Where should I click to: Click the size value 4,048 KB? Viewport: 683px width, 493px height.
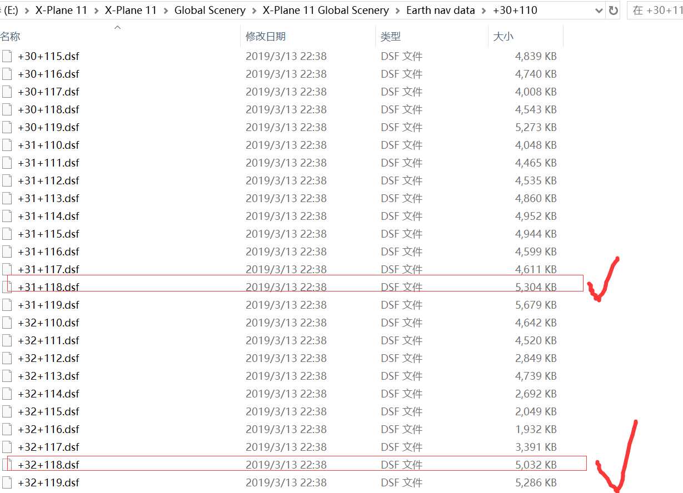click(536, 145)
